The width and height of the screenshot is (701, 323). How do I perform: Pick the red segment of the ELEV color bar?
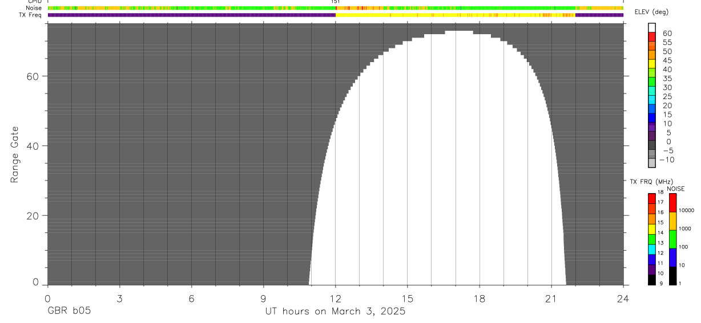pyautogui.click(x=652, y=36)
